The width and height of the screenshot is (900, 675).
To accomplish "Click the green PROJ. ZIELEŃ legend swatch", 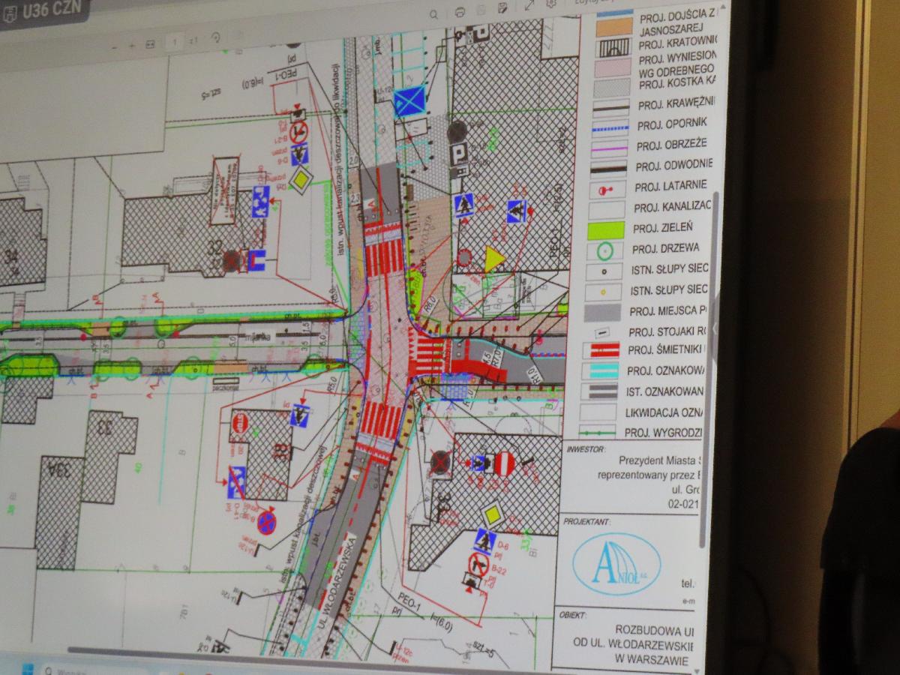I will (604, 229).
